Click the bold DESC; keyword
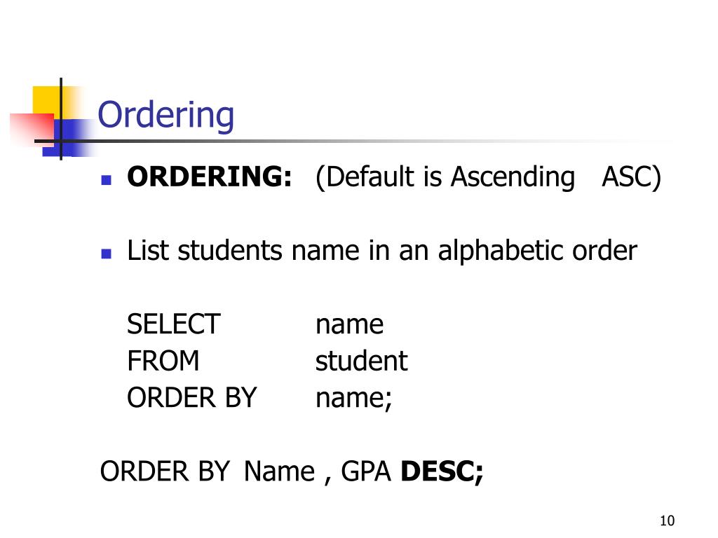 tap(442, 471)
